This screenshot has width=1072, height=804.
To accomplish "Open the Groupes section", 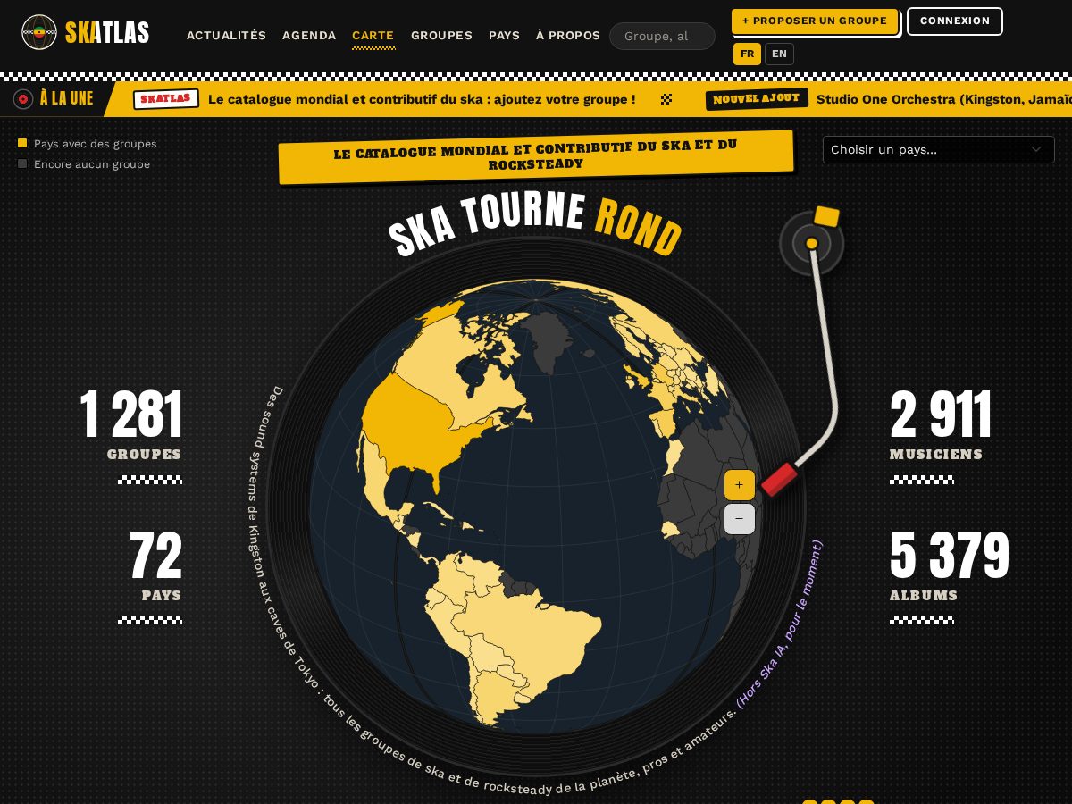I will 441,36.
